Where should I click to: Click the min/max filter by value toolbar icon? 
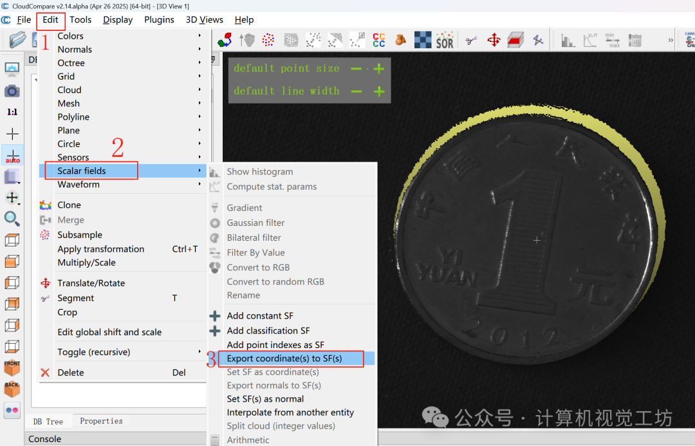pyautogui.click(x=612, y=41)
